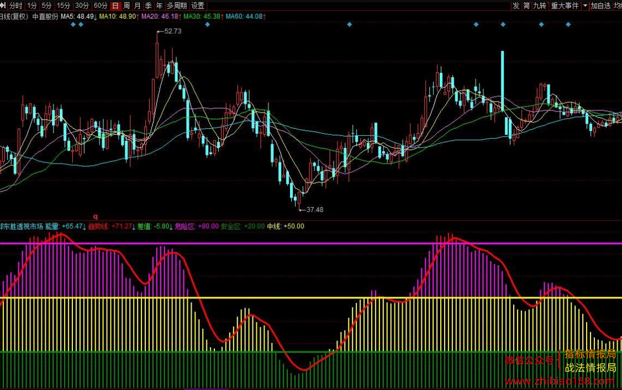Click the 危险区: +80.00 label
This screenshot has width=622, height=390.
coord(197,226)
